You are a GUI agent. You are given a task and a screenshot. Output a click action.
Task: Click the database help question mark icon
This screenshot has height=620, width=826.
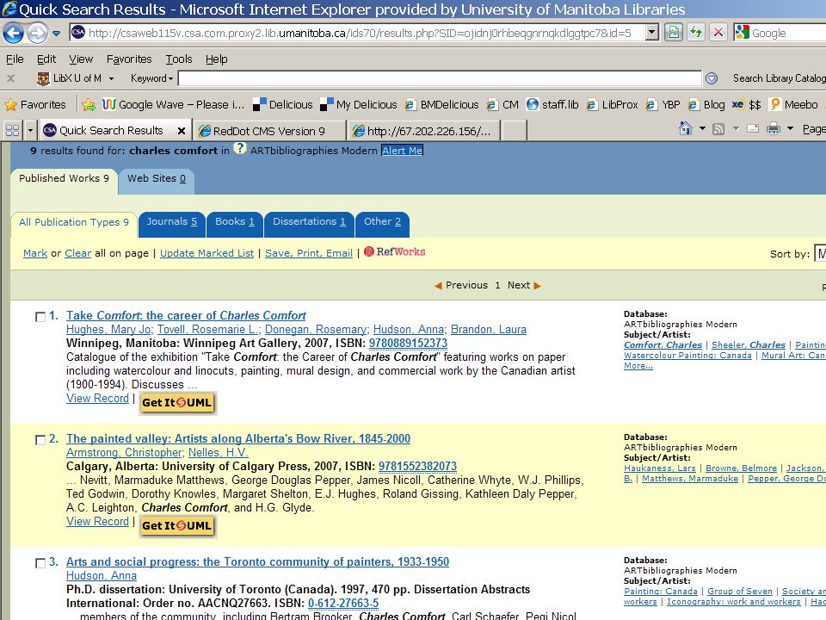tap(240, 148)
